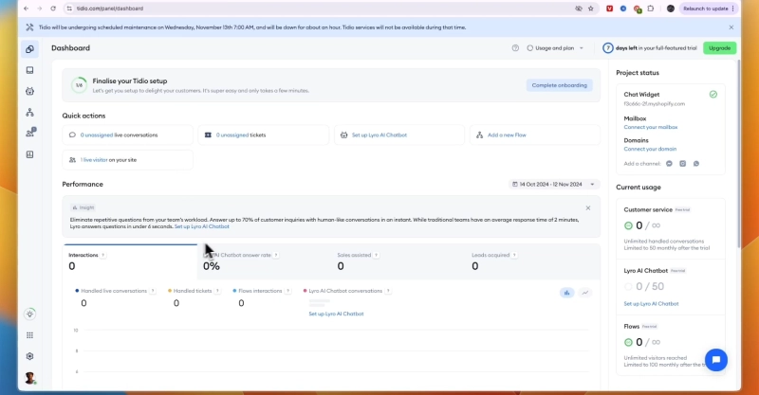The width and height of the screenshot is (759, 395).
Task: Open the Lyro AI chatbot sidebar icon
Action: tap(30, 91)
